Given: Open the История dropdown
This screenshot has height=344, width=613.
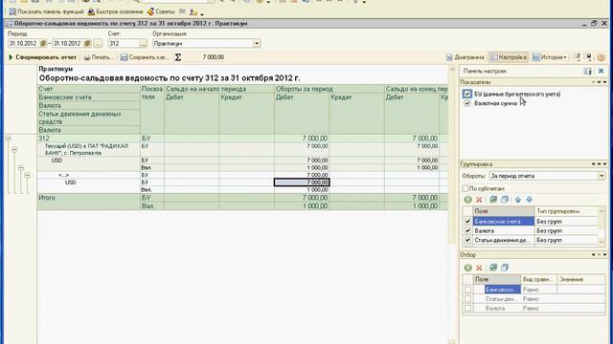Looking at the screenshot, I should [x=549, y=57].
